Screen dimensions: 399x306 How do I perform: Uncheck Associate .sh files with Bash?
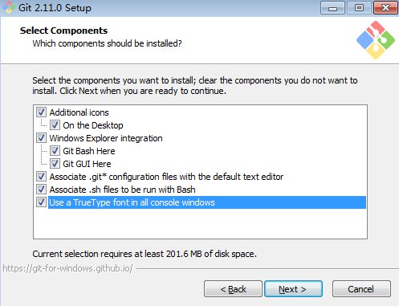point(41,190)
